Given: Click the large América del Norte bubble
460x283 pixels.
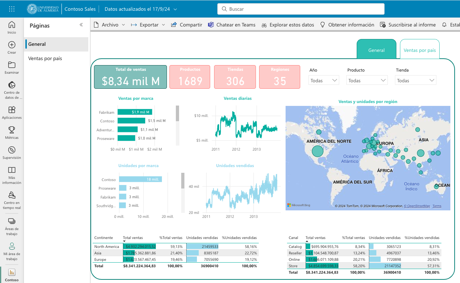Looking at the screenshot, I should pyautogui.click(x=317, y=151).
